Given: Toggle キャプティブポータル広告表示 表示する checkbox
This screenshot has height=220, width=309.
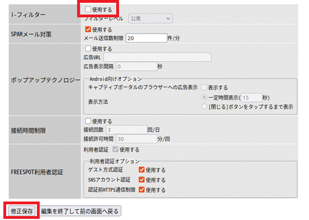Looking at the screenshot, I should (204, 87).
